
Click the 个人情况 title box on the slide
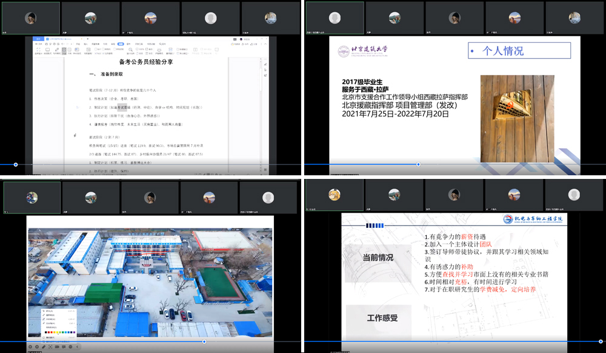(519, 51)
